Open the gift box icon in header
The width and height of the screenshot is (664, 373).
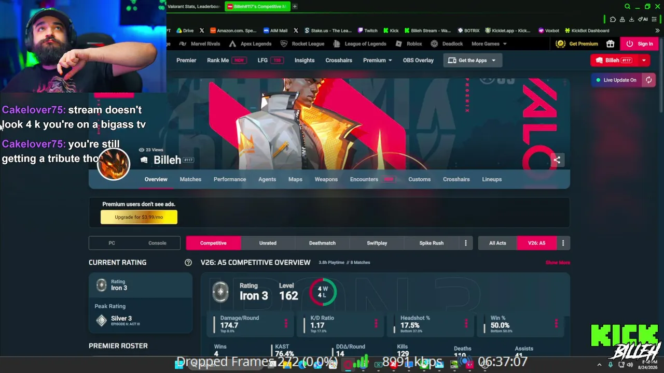(610, 44)
